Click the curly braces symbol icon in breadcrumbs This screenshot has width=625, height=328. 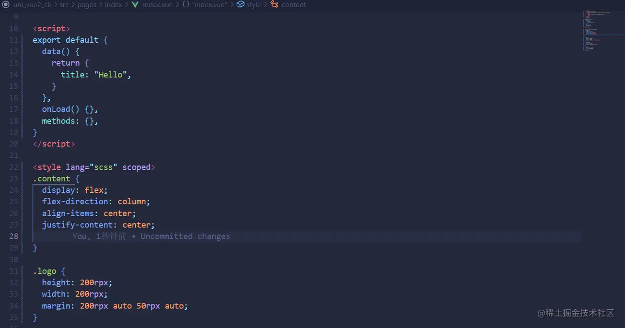tap(185, 5)
